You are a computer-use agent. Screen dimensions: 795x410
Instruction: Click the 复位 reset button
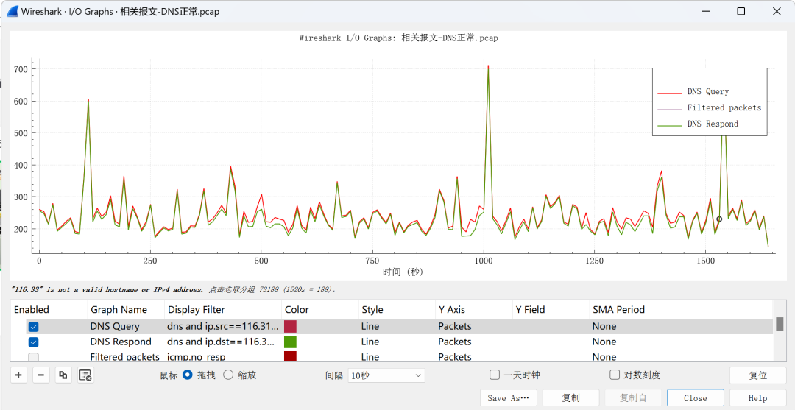click(757, 375)
